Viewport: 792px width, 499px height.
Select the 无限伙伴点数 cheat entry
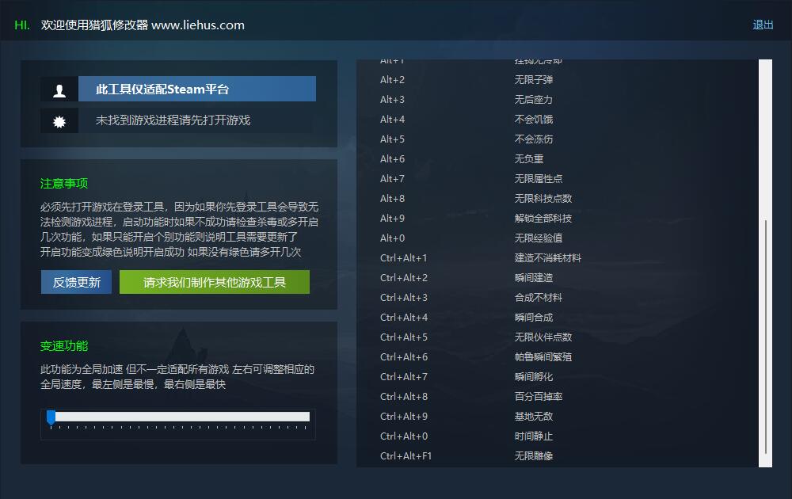(x=543, y=337)
